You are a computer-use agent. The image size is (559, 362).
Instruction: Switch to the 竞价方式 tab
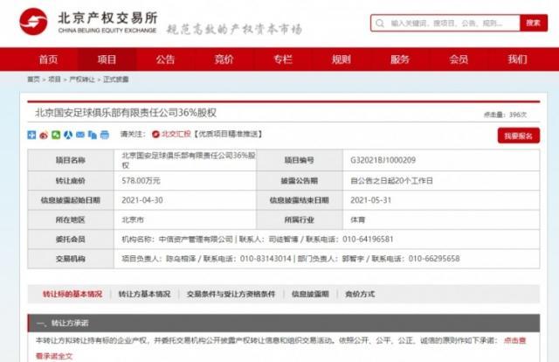pos(359,294)
